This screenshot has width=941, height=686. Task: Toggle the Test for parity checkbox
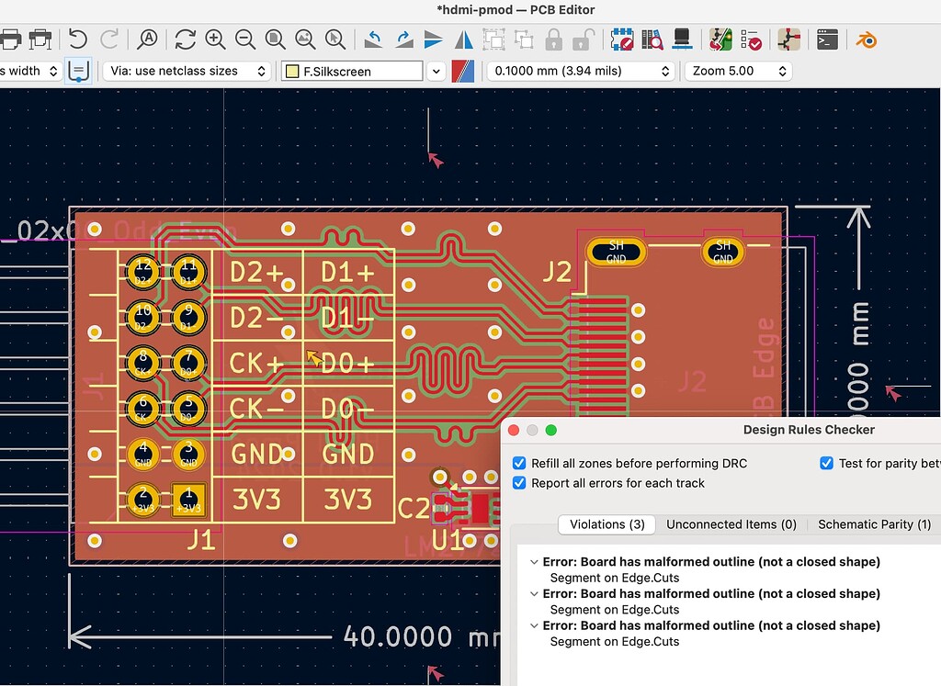tap(826, 463)
